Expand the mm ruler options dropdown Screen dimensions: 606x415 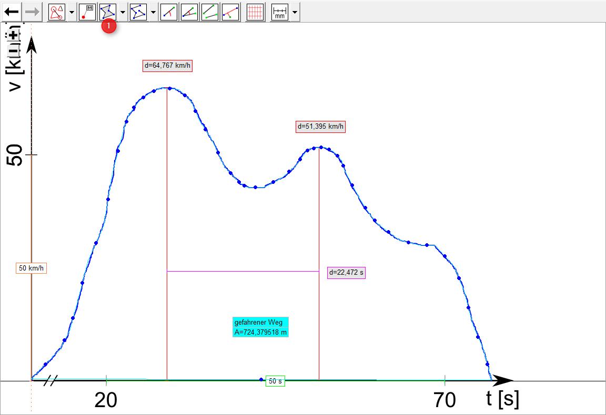(295, 12)
